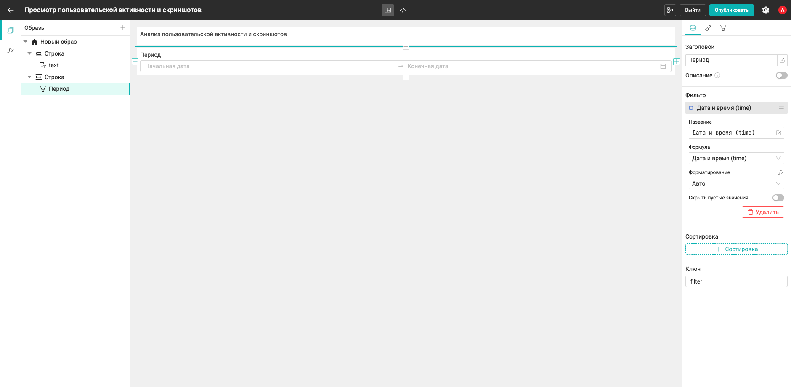
Task: Open the formulas sidebar panel
Action: (11, 50)
